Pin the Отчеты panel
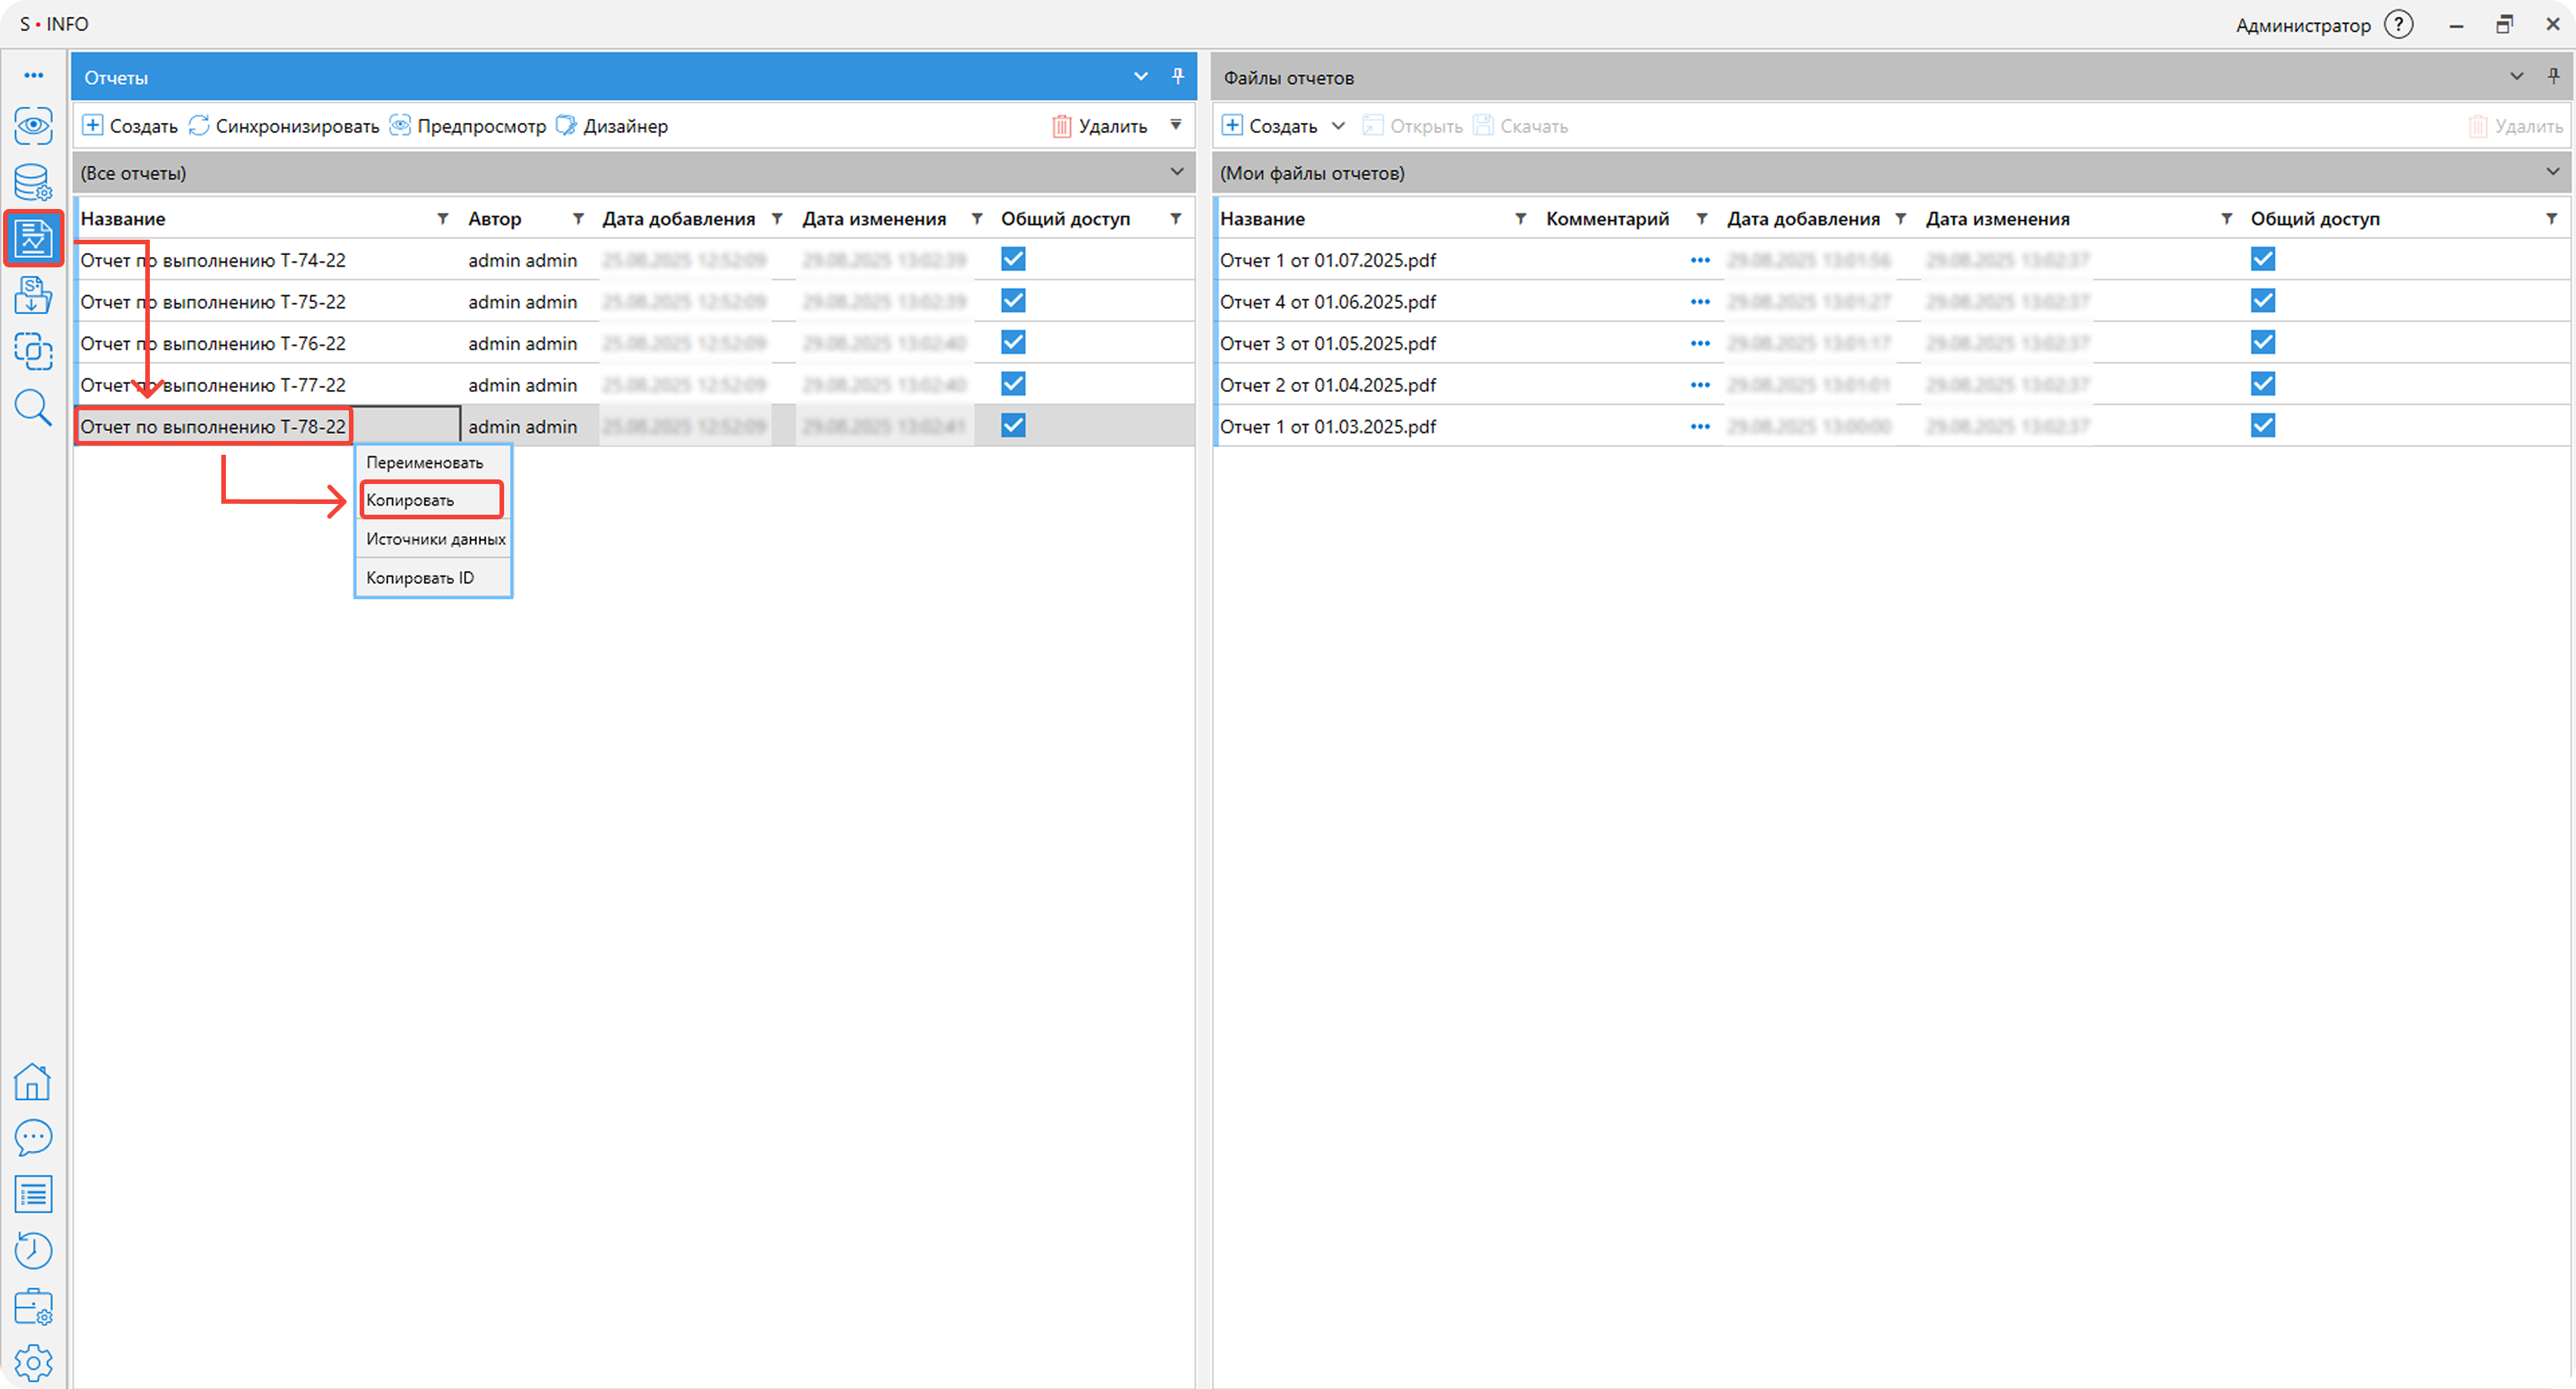This screenshot has width=2576, height=1389. (1178, 77)
